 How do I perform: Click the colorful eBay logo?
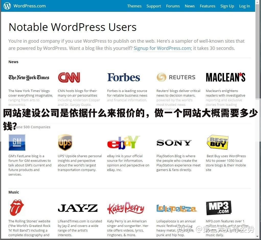[123, 142]
